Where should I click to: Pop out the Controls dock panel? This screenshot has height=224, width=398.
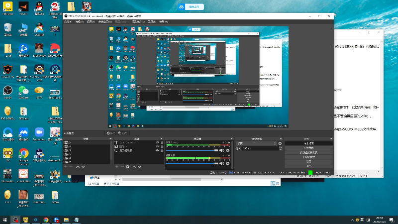click(x=331, y=139)
